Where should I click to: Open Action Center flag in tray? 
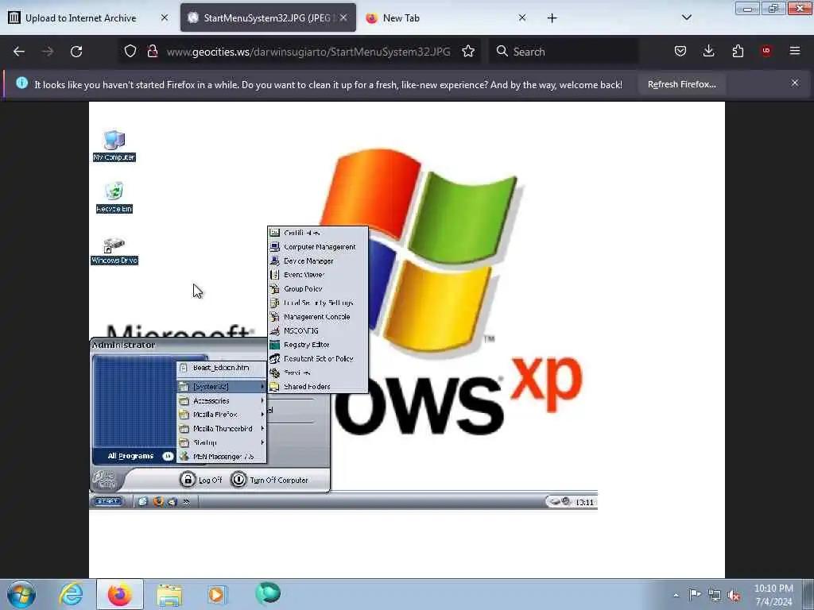(695, 594)
